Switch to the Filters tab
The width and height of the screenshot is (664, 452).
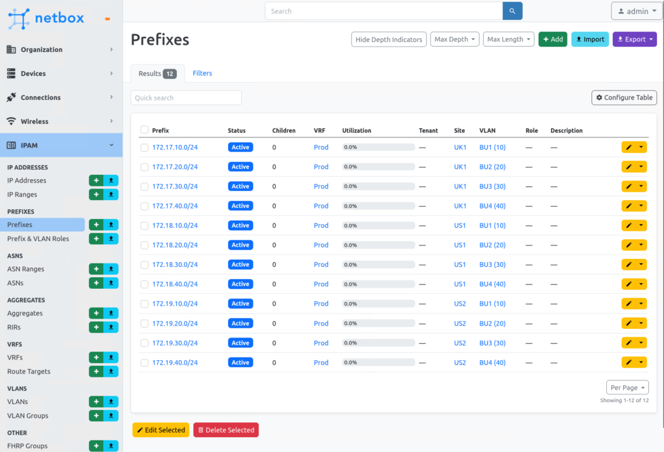202,73
